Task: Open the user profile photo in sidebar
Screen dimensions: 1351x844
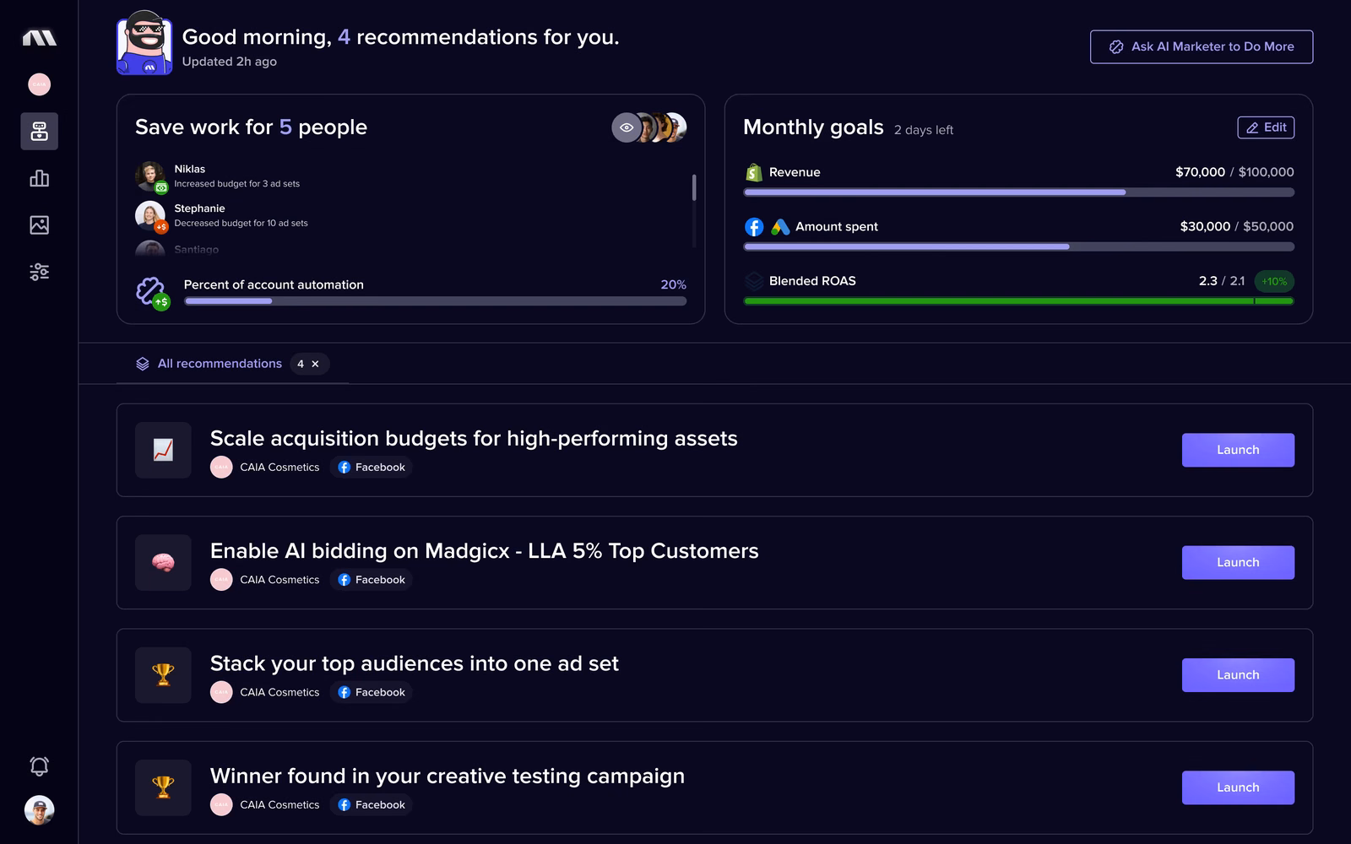Action: [x=39, y=810]
